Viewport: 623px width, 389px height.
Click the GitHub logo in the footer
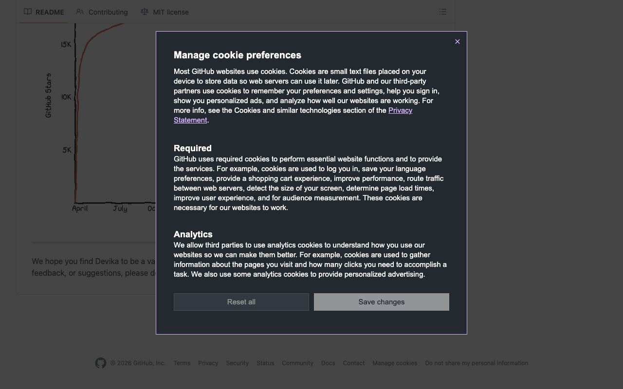click(101, 363)
